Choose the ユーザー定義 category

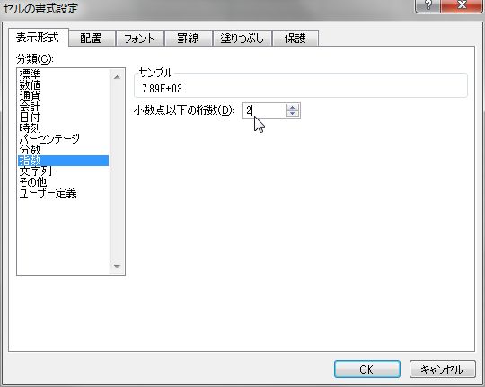click(64, 193)
